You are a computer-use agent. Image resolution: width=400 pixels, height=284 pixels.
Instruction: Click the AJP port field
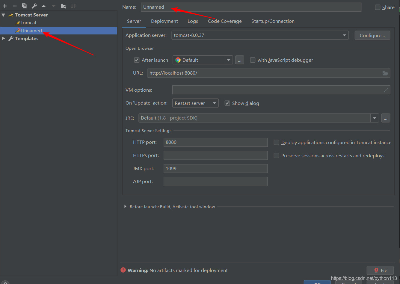215,182
